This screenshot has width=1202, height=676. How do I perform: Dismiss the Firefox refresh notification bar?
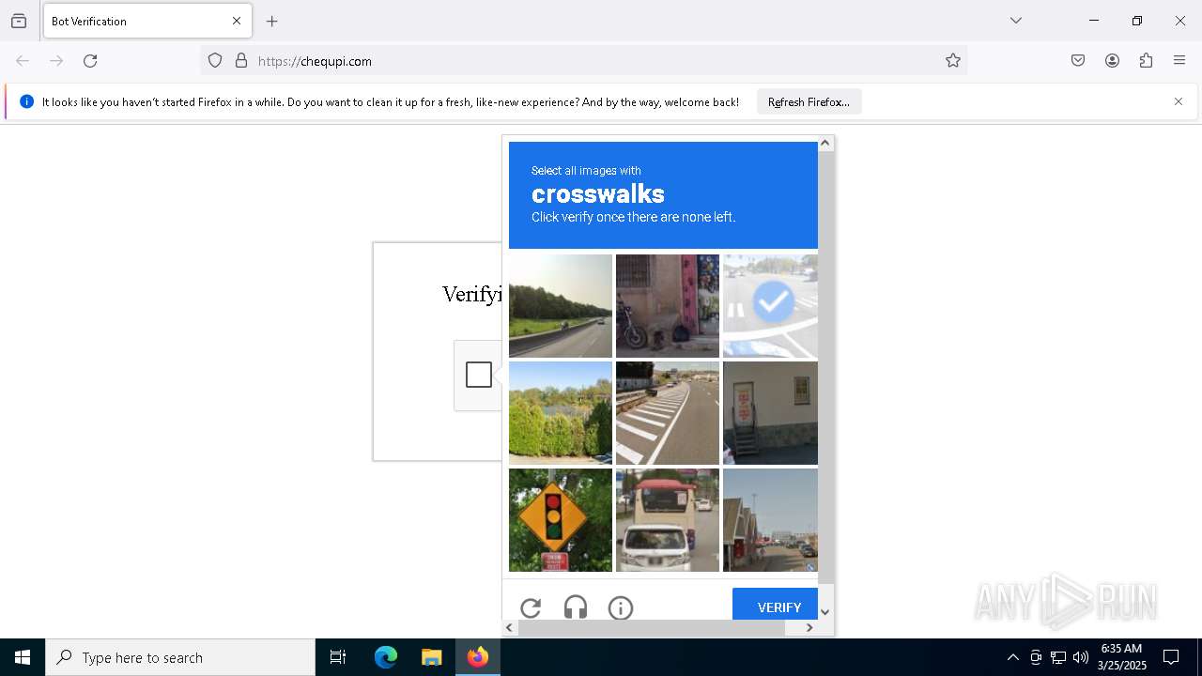[x=1179, y=101]
